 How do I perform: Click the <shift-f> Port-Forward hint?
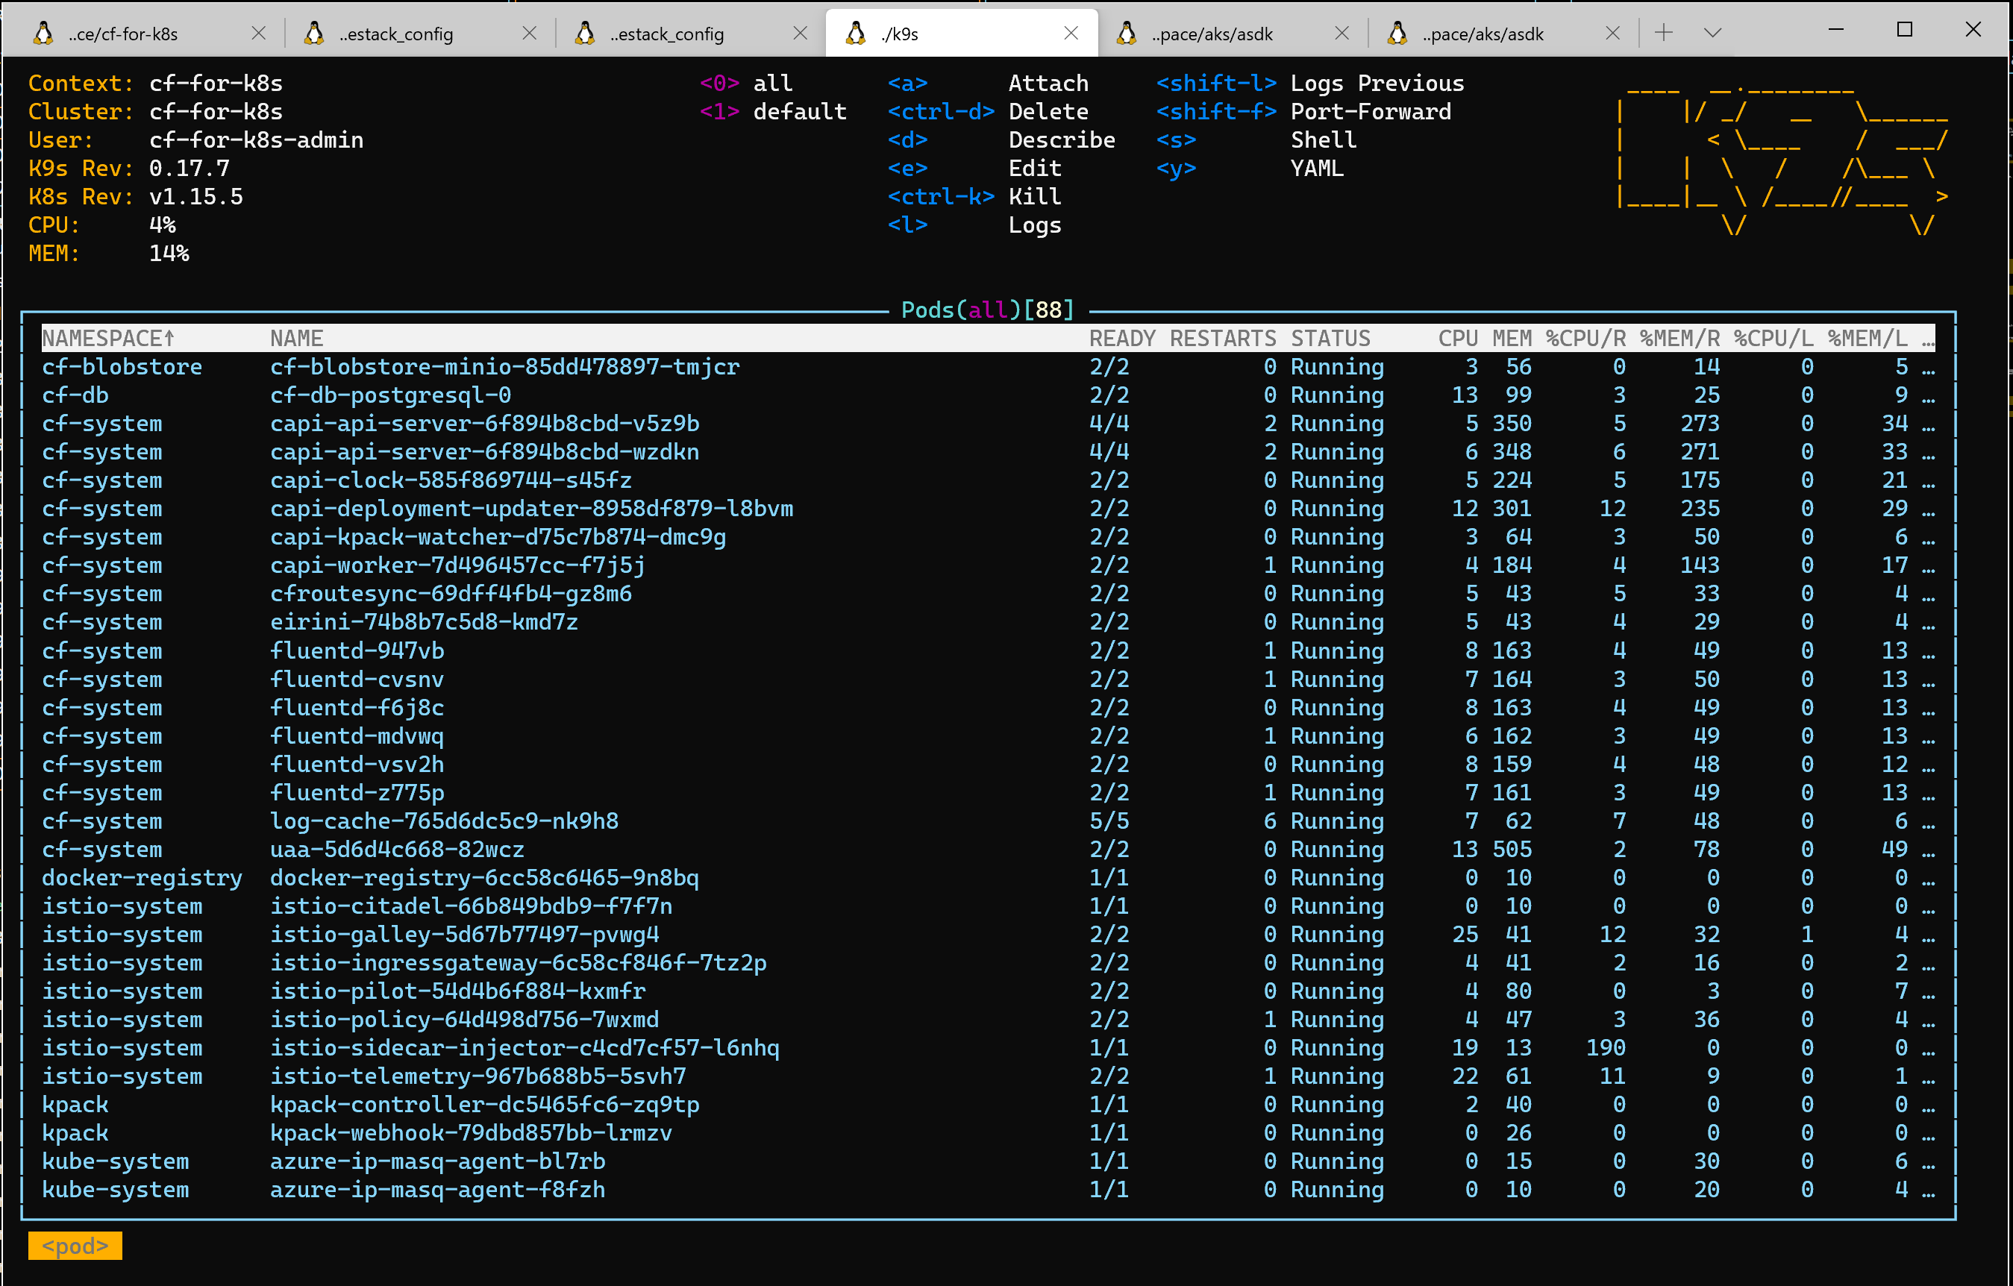point(1304,112)
